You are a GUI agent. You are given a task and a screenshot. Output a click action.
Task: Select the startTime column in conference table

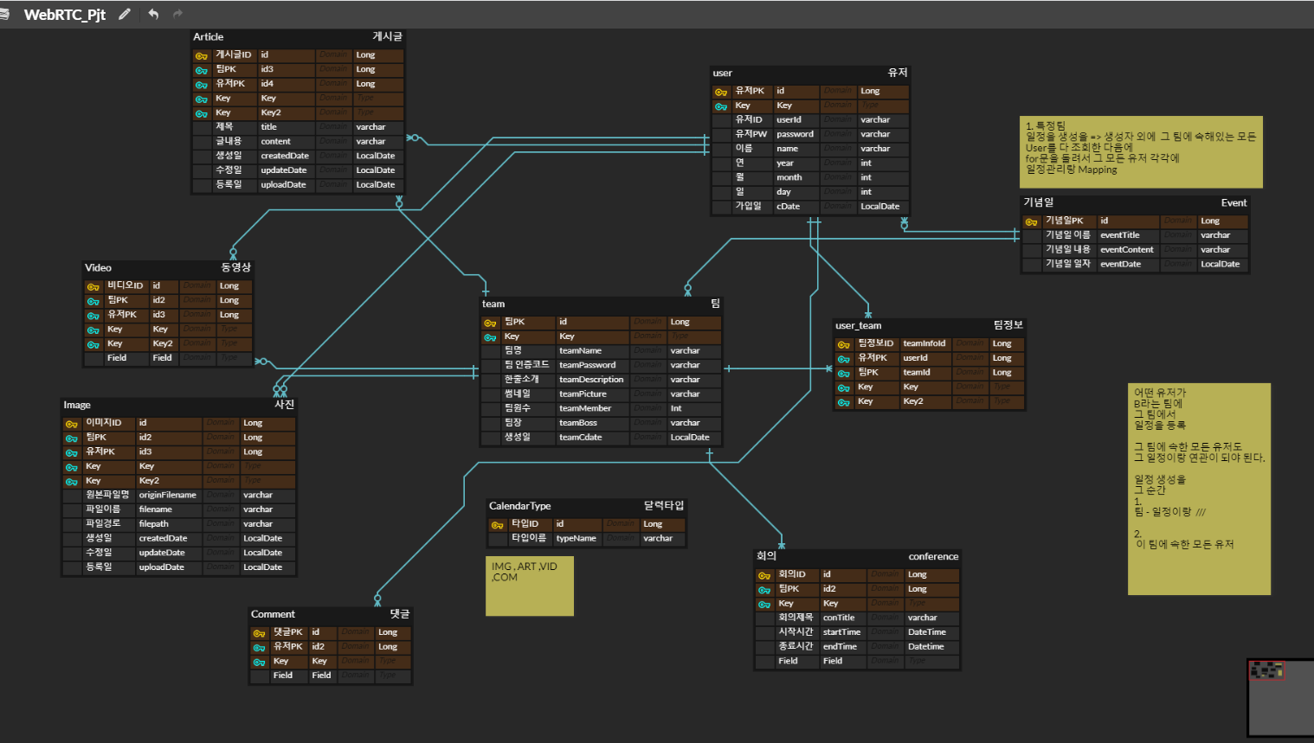841,632
